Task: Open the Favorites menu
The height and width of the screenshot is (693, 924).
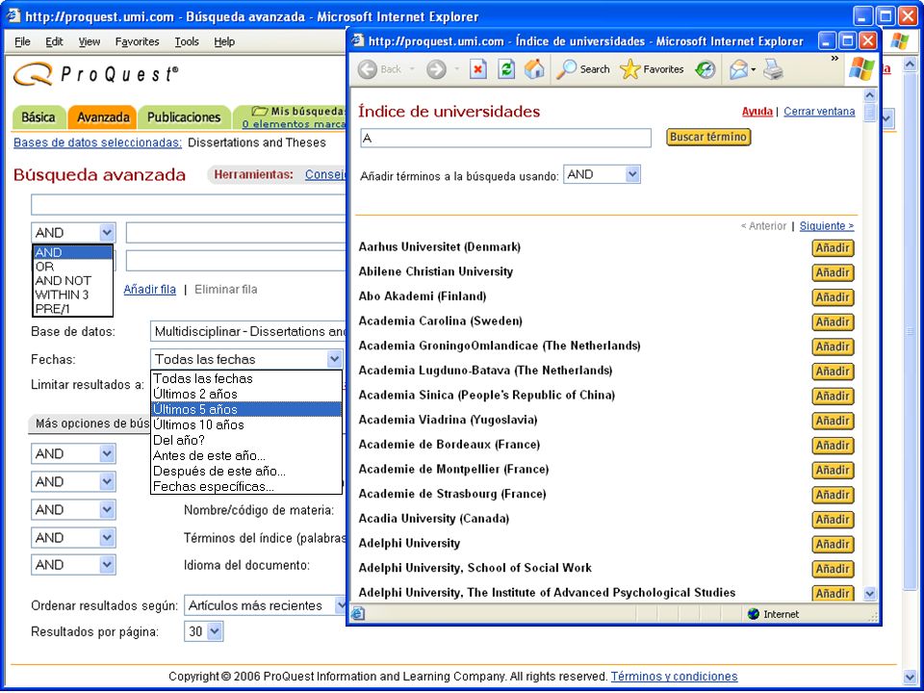Action: (138, 41)
